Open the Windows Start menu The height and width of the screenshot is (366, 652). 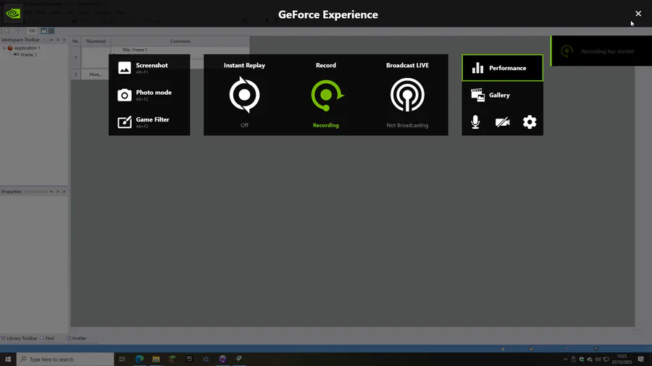8,359
